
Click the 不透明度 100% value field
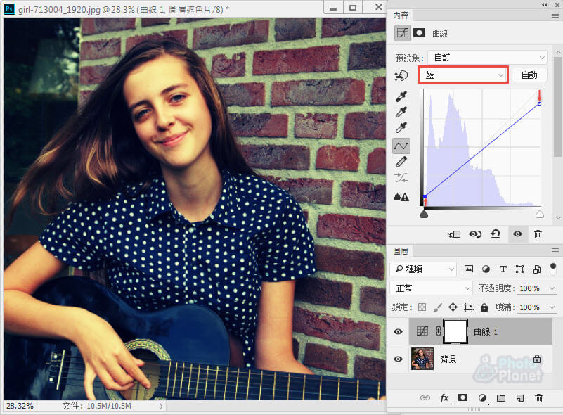tap(530, 288)
